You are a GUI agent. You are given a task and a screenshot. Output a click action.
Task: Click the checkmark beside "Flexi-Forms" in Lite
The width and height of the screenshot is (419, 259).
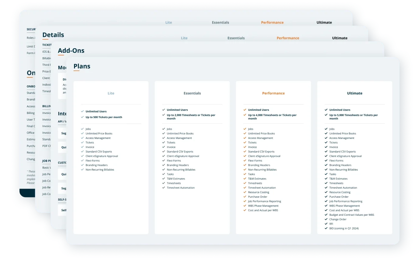click(82, 161)
